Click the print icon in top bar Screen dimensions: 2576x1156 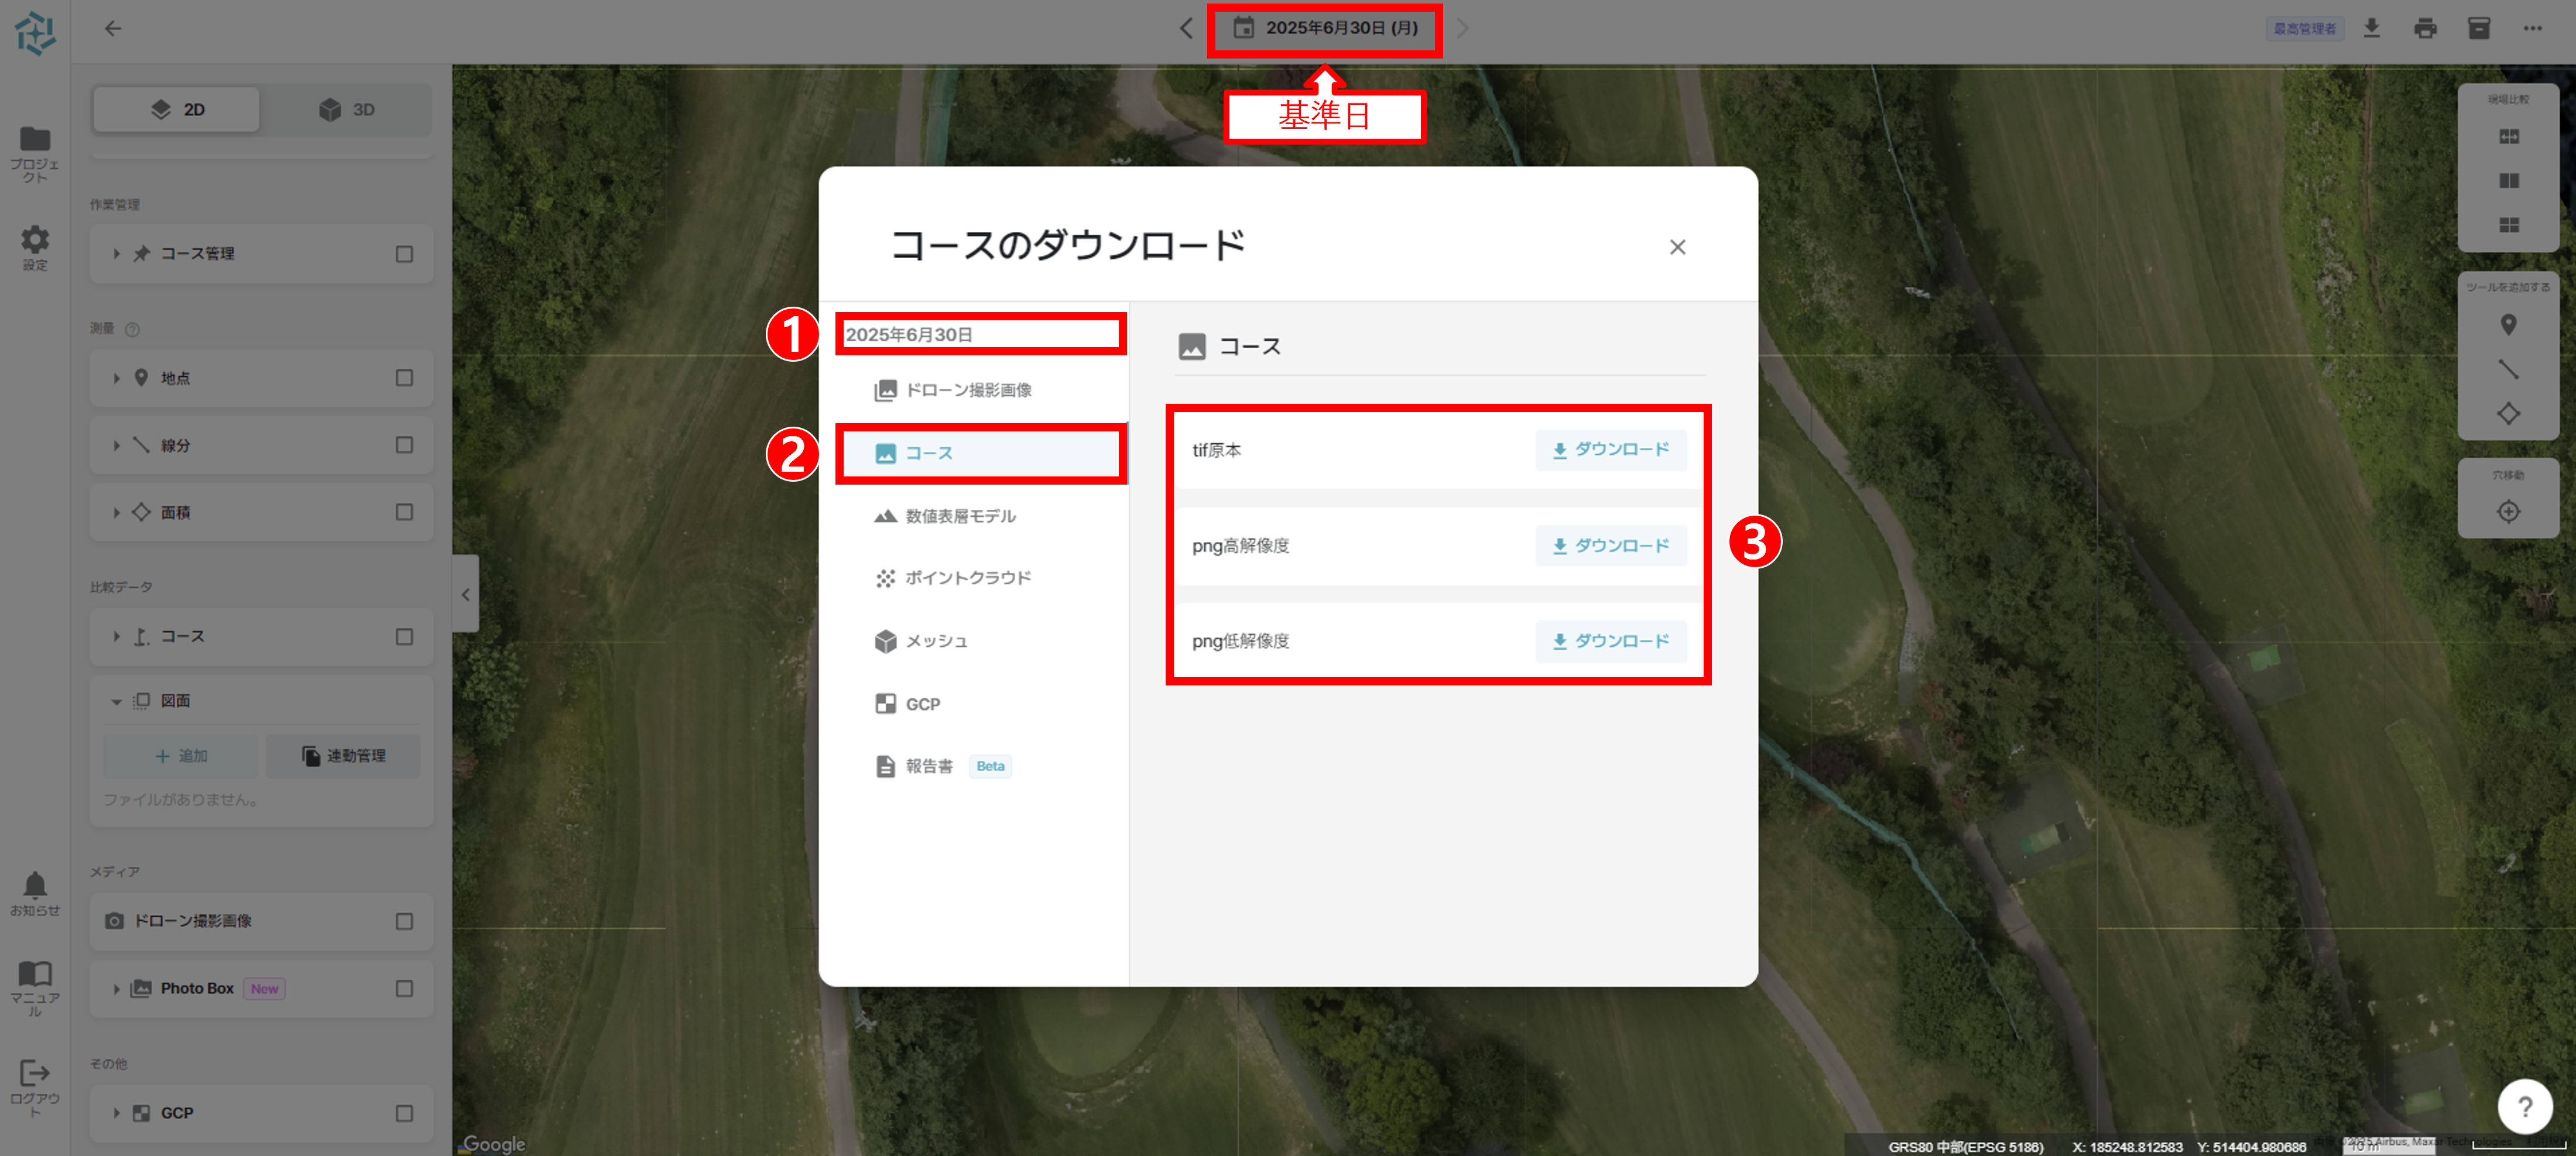click(x=2425, y=29)
